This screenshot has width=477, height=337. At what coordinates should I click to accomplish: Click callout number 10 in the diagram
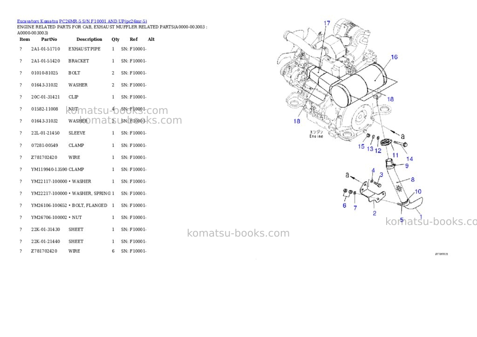pos(418,192)
